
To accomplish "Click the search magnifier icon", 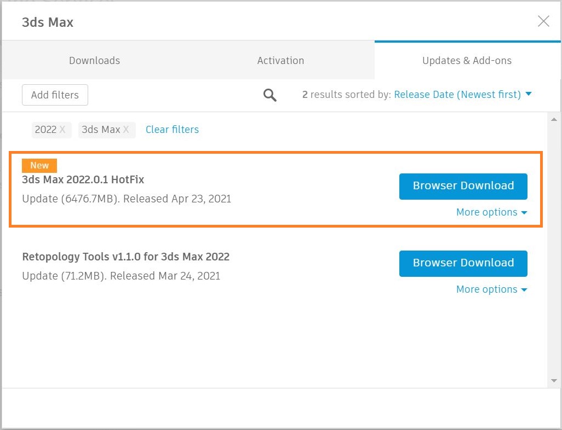I will (270, 95).
